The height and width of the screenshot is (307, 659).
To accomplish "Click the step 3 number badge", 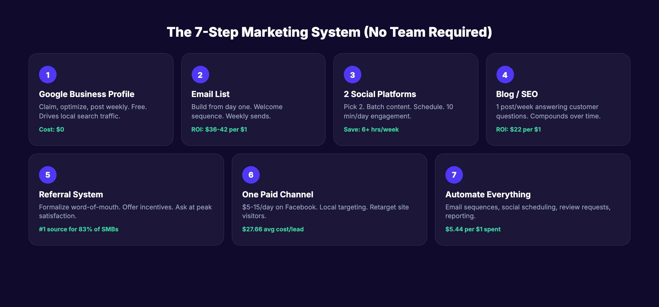I will pos(353,74).
